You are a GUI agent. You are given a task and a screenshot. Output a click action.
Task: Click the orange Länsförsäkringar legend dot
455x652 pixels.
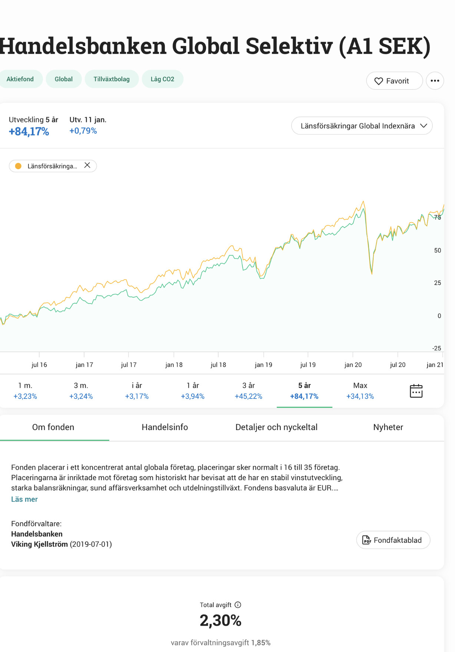pos(18,166)
